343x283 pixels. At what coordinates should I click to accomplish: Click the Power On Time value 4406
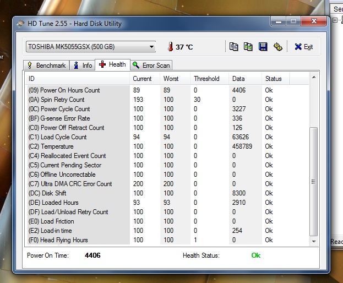(x=92, y=255)
